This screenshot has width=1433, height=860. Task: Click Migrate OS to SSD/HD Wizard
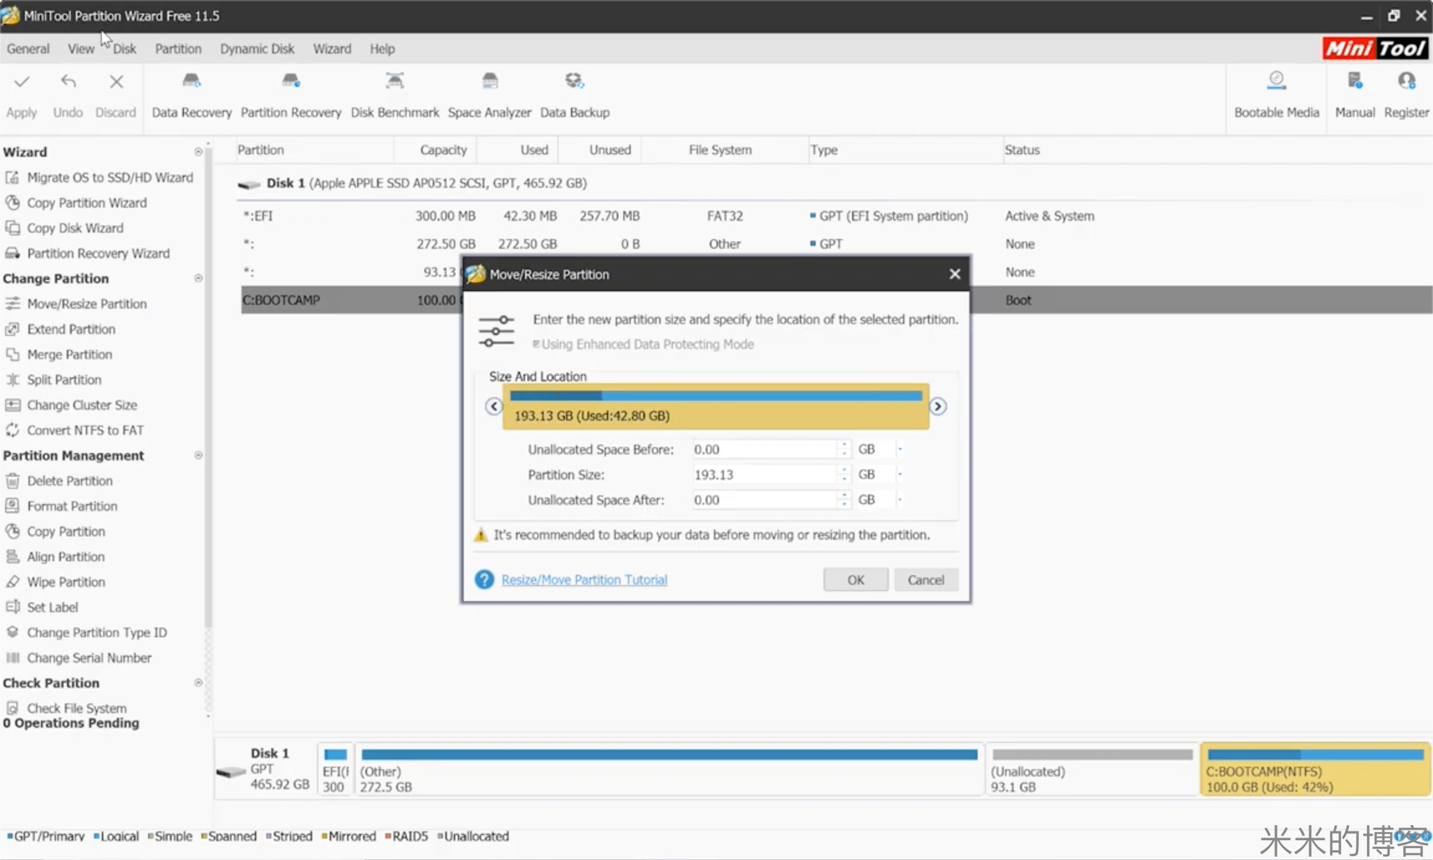(x=109, y=177)
